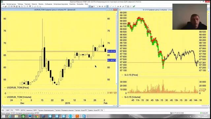Select the hand pan tool in toolbar
The height and width of the screenshot is (119, 211).
click(107, 6)
